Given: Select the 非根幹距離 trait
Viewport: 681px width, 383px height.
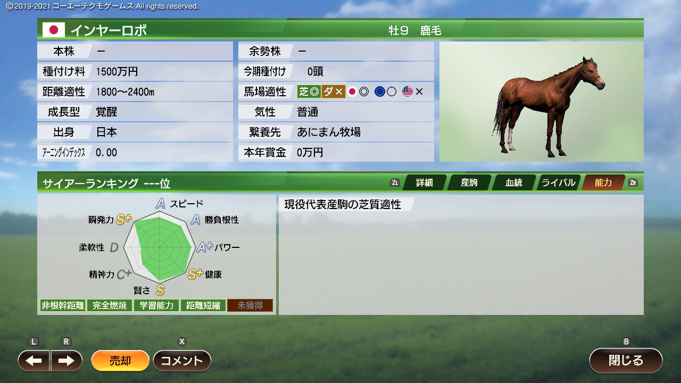Looking at the screenshot, I should click(x=63, y=305).
